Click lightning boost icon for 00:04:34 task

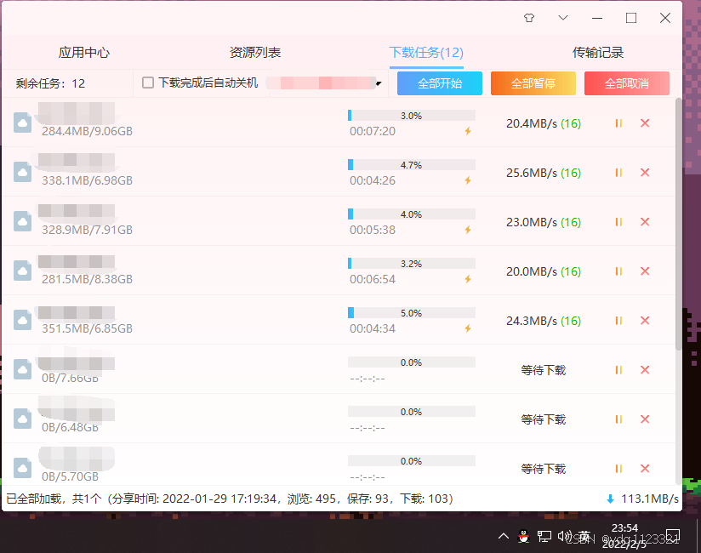(x=468, y=328)
